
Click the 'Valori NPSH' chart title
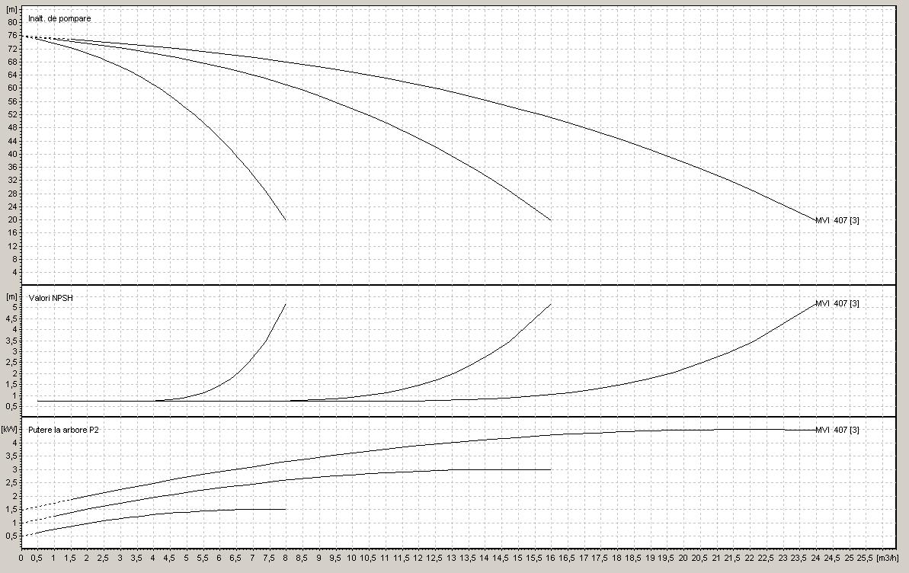point(50,297)
